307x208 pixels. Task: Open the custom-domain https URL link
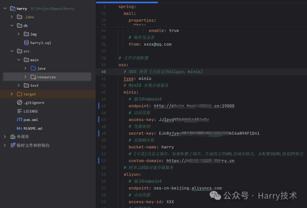coord(200,161)
